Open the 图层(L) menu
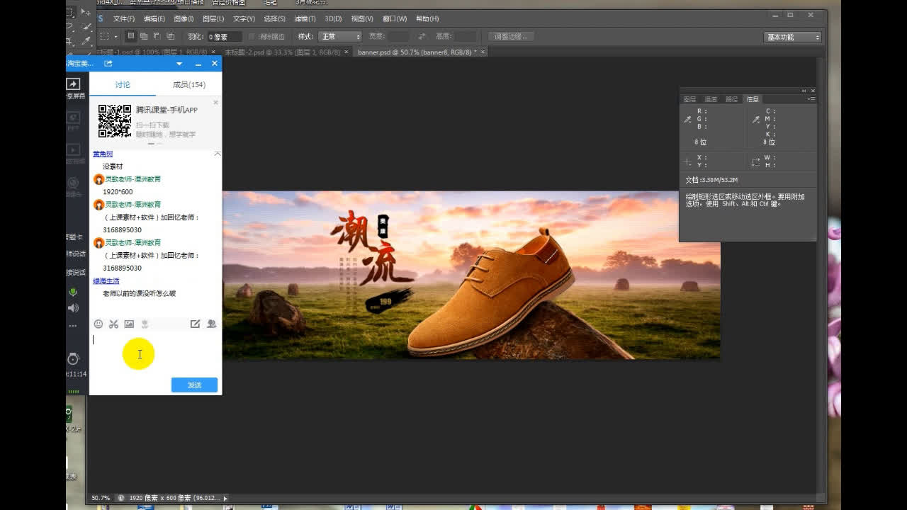Image resolution: width=907 pixels, height=510 pixels. point(213,18)
